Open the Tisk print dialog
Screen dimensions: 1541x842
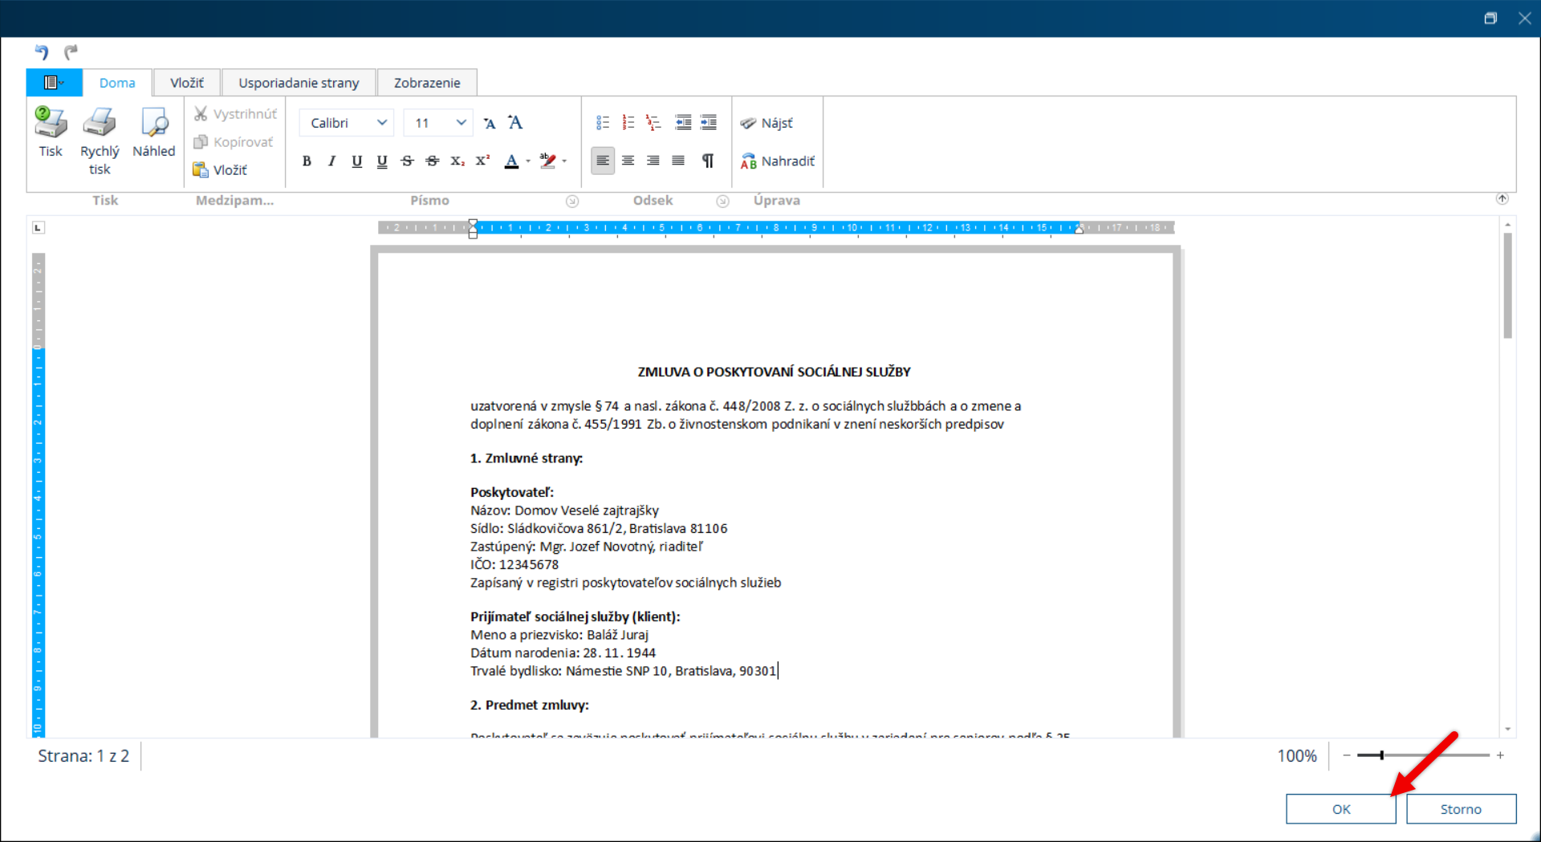click(51, 132)
